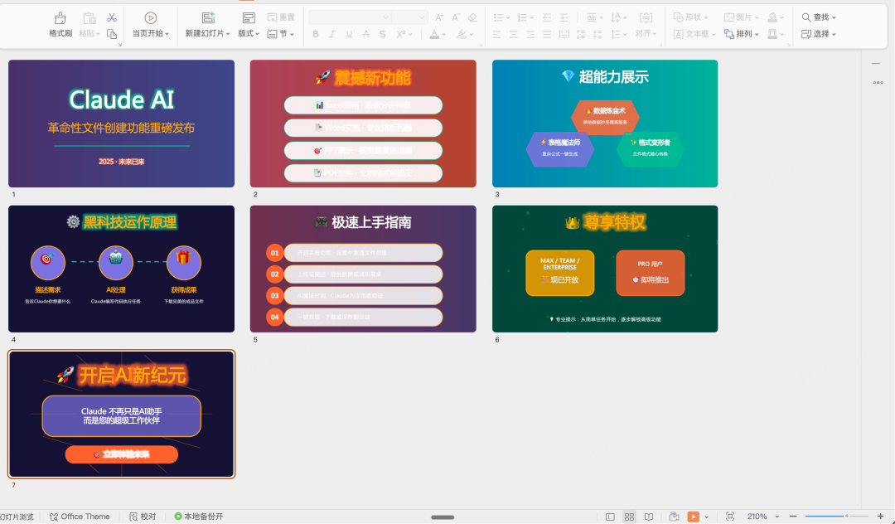Click the zoom slider track

(837, 517)
